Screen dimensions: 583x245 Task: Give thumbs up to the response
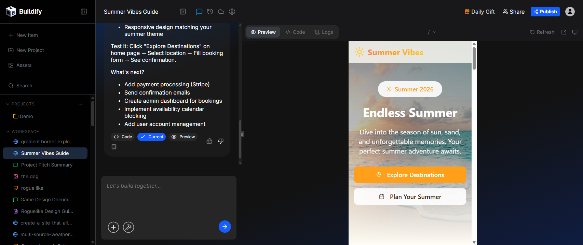(209, 141)
